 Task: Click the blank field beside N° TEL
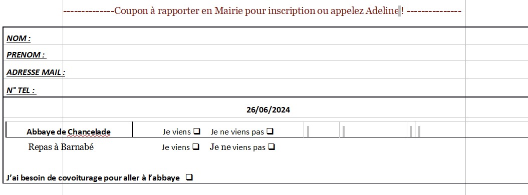pyautogui.click(x=264, y=88)
